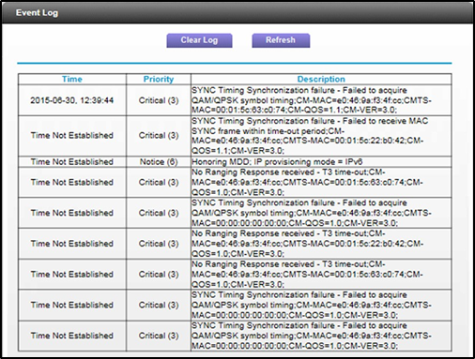Viewport: 475px width, 359px height.
Task: Select the Priority column header
Action: pyautogui.click(x=159, y=79)
